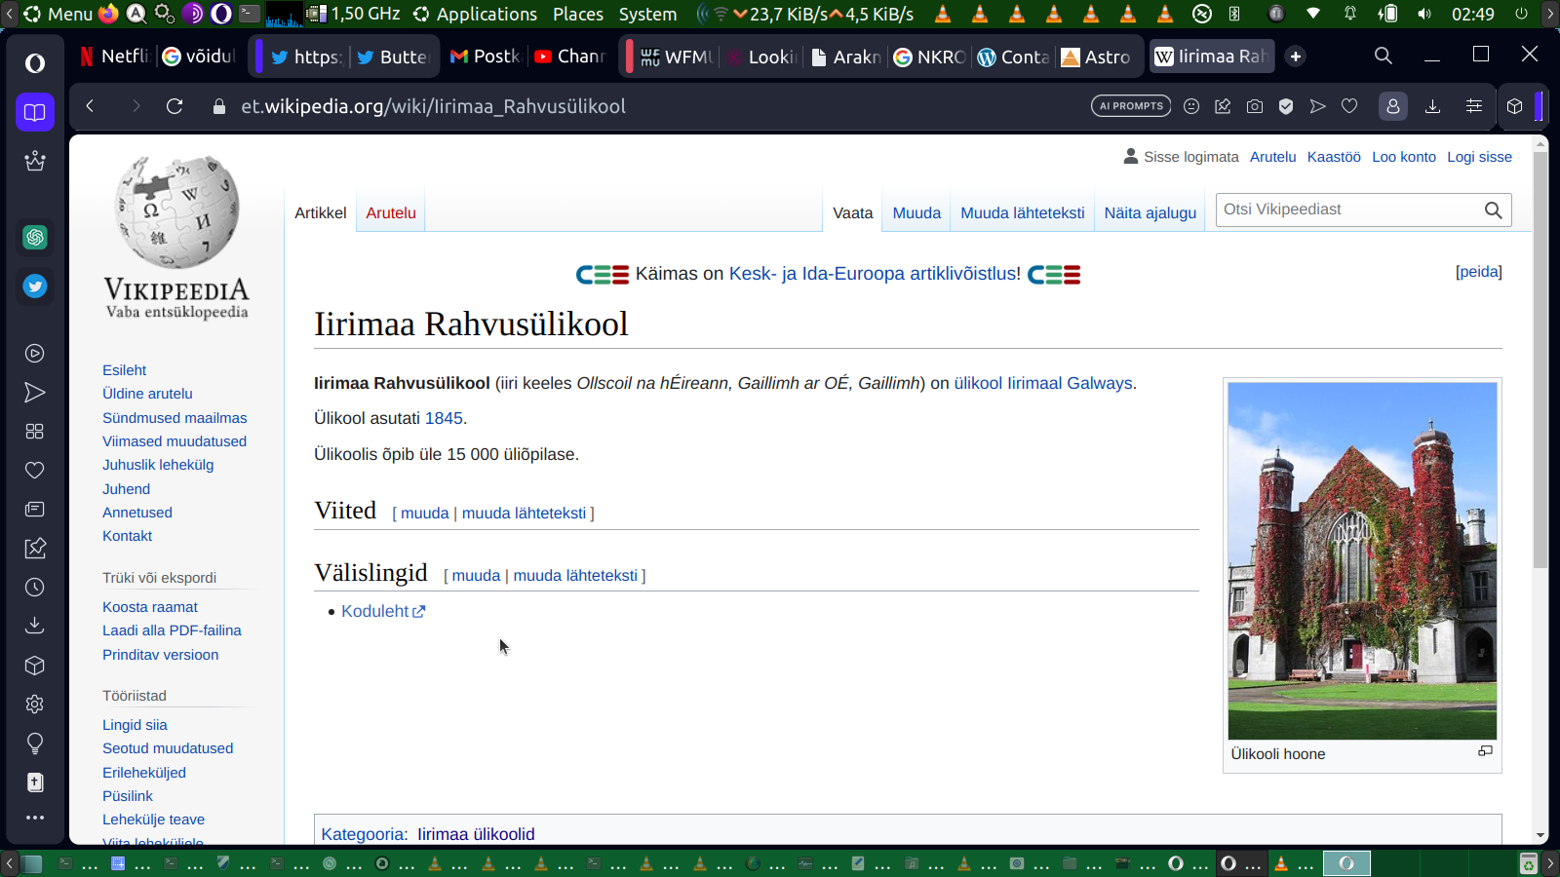Open the university building photo thumbnail
The height and width of the screenshot is (877, 1560).
(x=1362, y=560)
